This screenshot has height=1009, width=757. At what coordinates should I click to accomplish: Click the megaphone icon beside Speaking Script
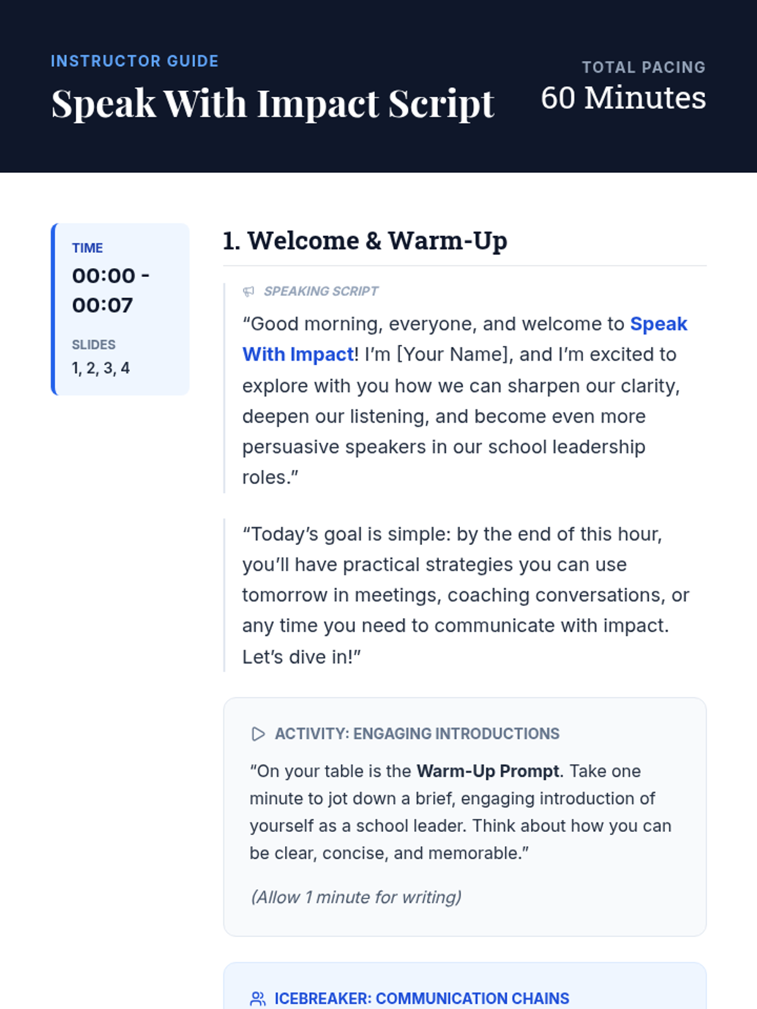[x=249, y=291]
